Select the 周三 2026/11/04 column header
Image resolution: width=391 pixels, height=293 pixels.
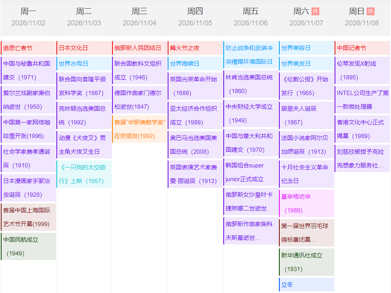tap(139, 17)
